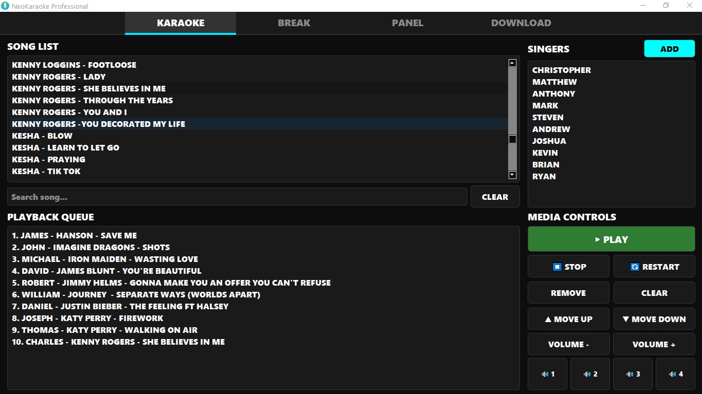The image size is (702, 394).
Task: Select KESHA - TIK TOK in song list
Action: tap(46, 171)
